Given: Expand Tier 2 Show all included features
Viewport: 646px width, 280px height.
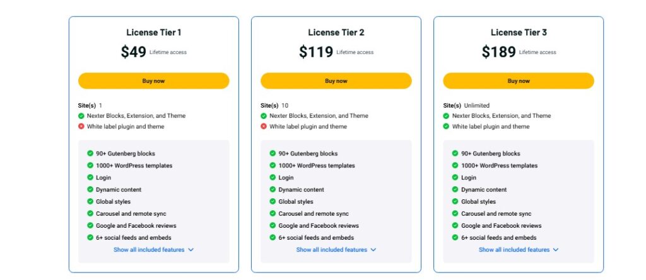Looking at the screenshot, I should click(336, 250).
